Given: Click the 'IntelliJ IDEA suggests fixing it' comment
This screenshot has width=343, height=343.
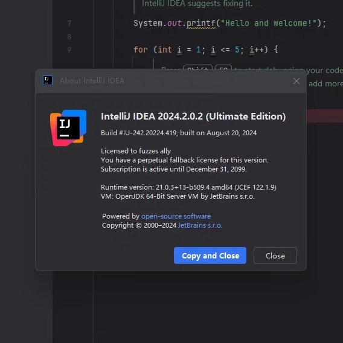Looking at the screenshot, I should click(197, 4).
